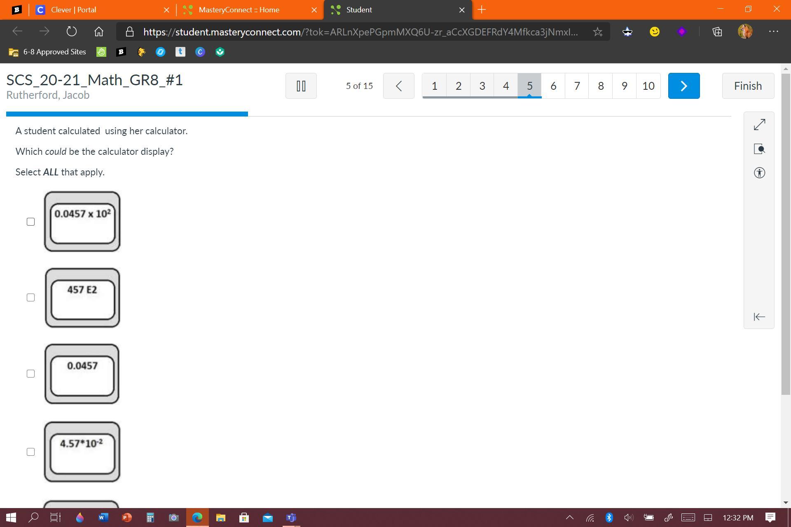The width and height of the screenshot is (791, 527).
Task: Go to the next question with the blue arrow
Action: point(683,86)
